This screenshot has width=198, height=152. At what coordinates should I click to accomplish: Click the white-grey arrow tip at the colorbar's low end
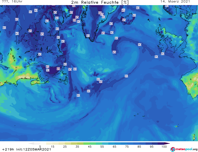(31, 143)
